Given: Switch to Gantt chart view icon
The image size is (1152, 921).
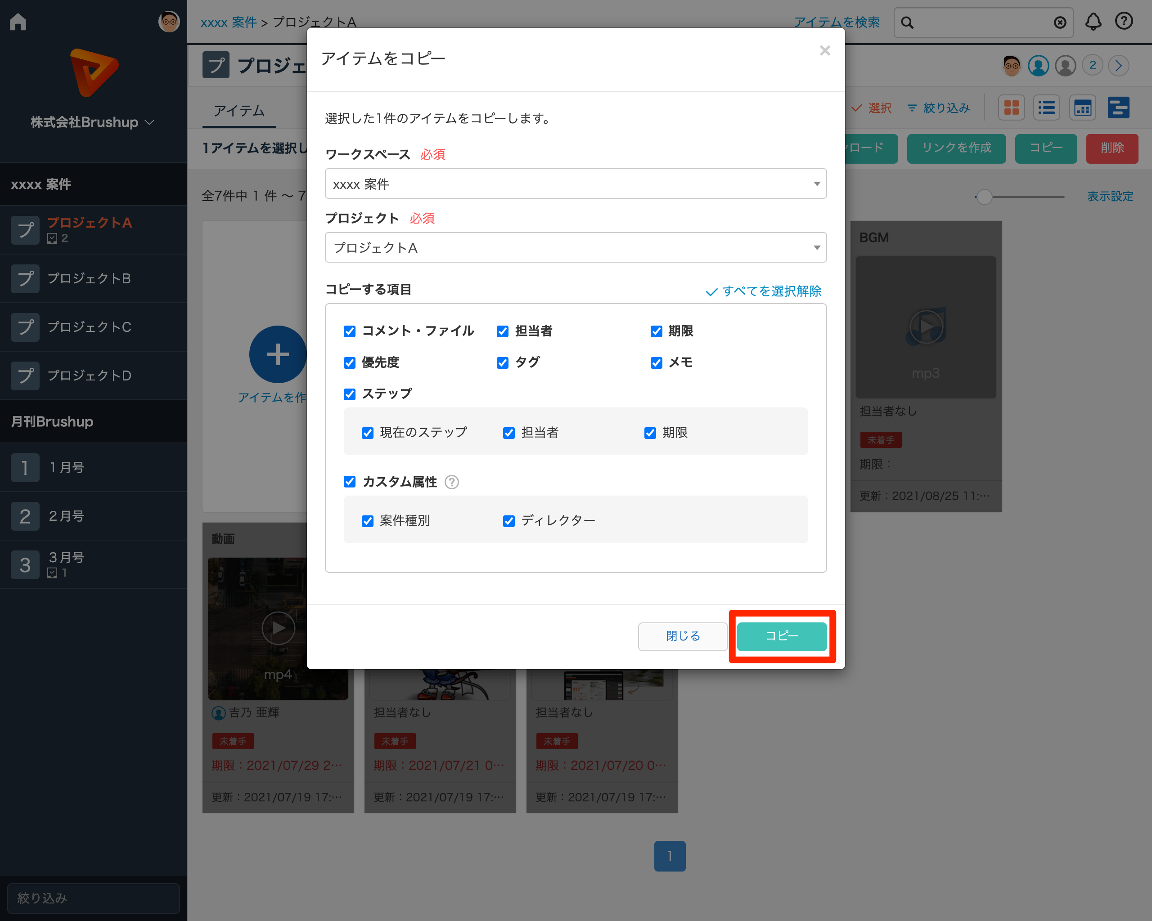Looking at the screenshot, I should click(x=1118, y=108).
